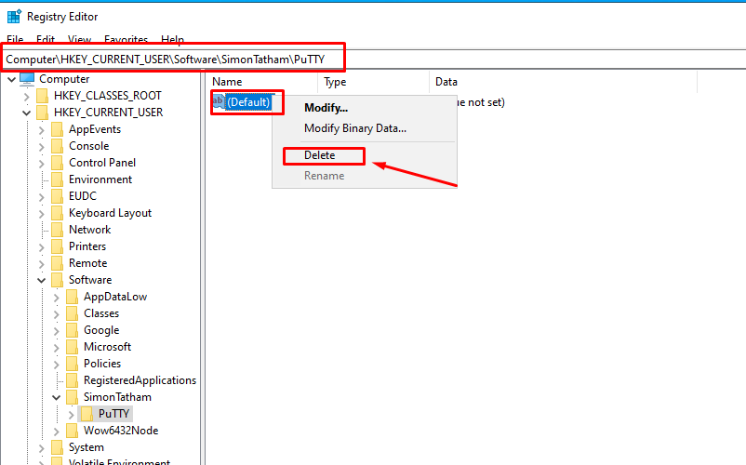
Task: Click the Network folder icon
Action: click(57, 230)
